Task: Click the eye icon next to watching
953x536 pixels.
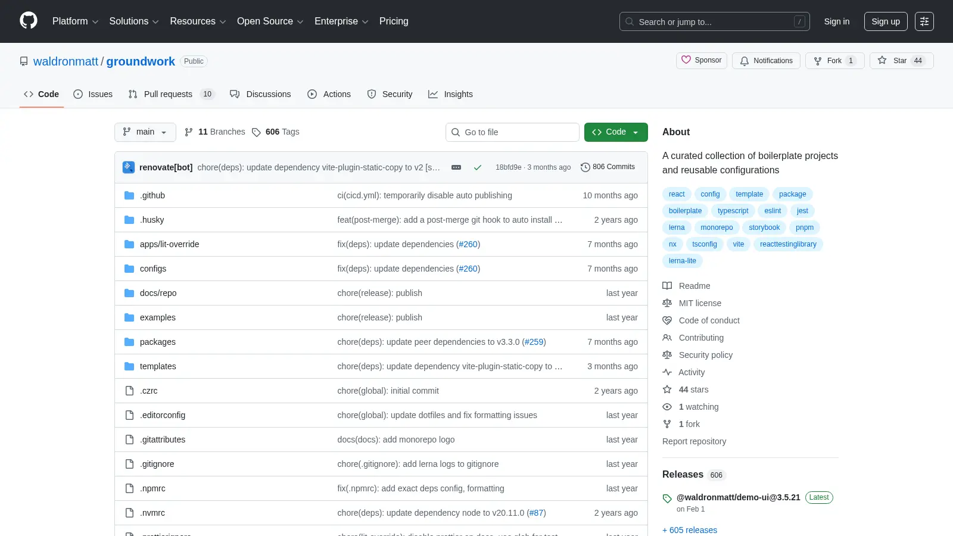Action: (x=667, y=407)
